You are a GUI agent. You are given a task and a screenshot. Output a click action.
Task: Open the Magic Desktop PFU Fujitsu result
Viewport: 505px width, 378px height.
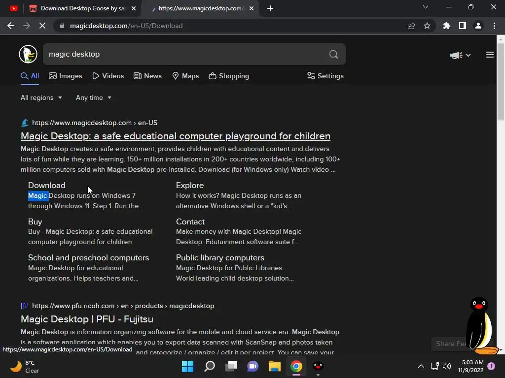click(x=87, y=319)
